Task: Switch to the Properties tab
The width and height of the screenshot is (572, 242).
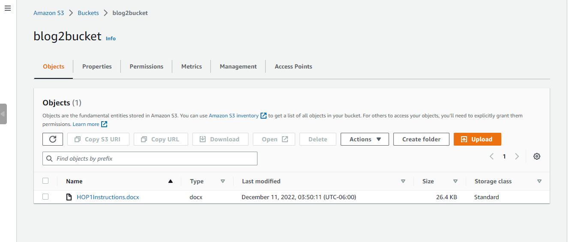Action: click(97, 66)
